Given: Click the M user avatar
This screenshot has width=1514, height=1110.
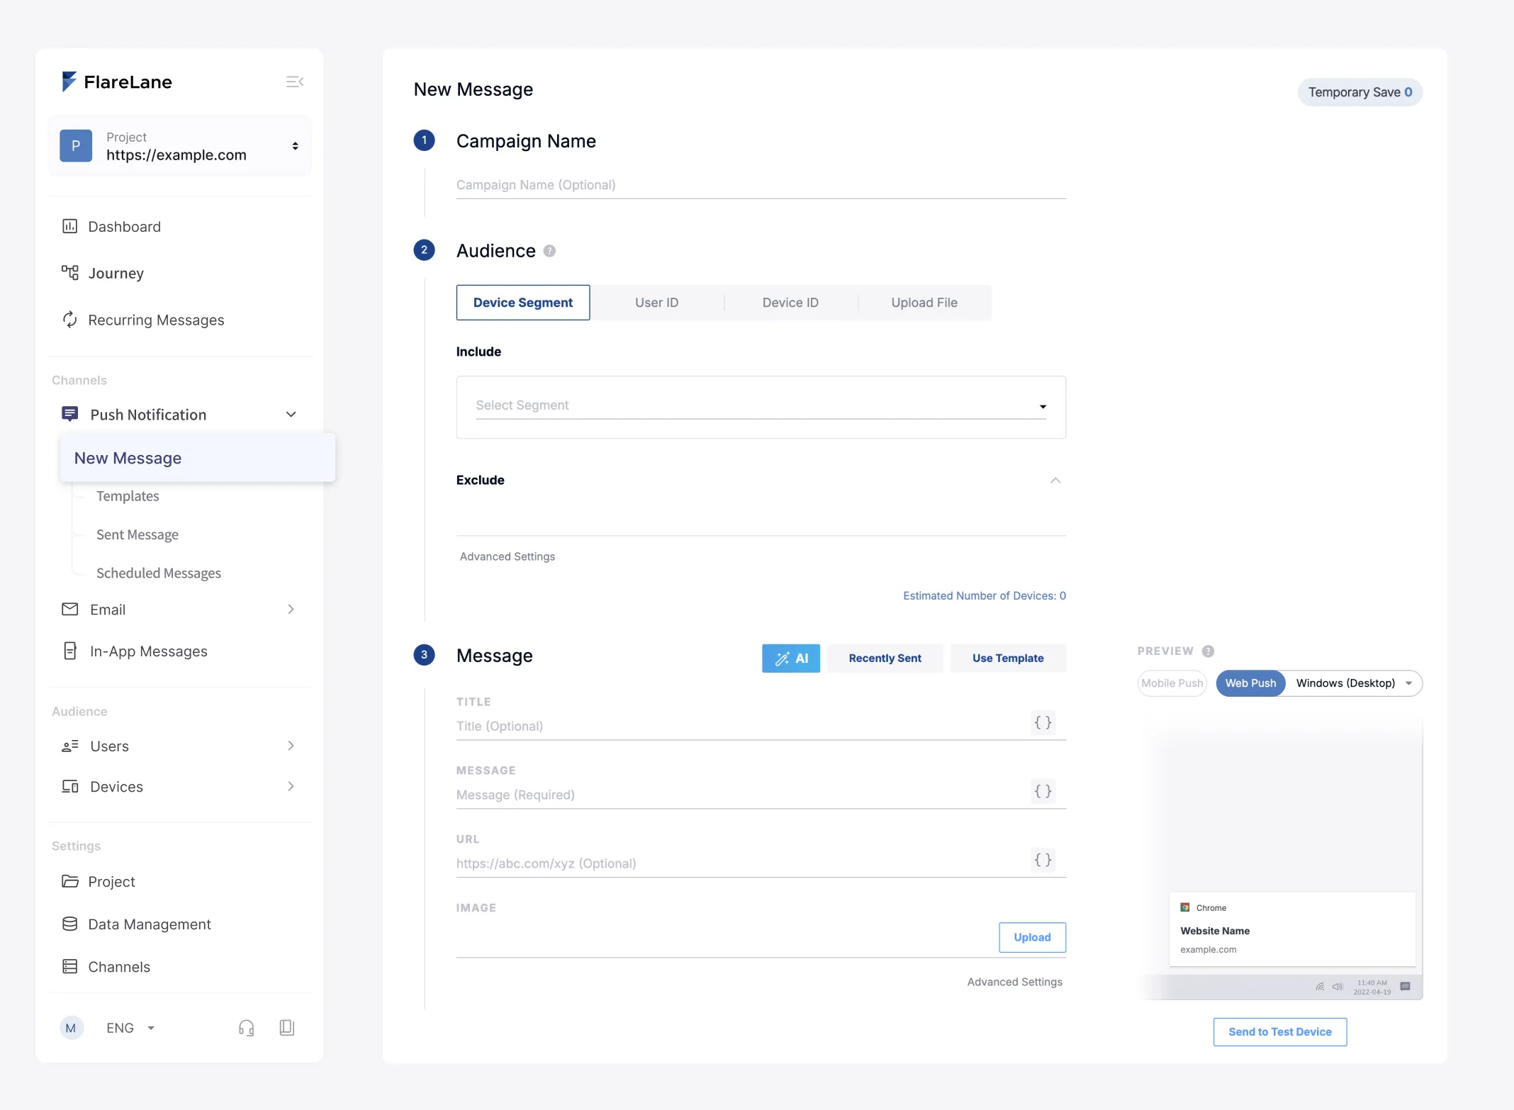Looking at the screenshot, I should coord(71,1028).
